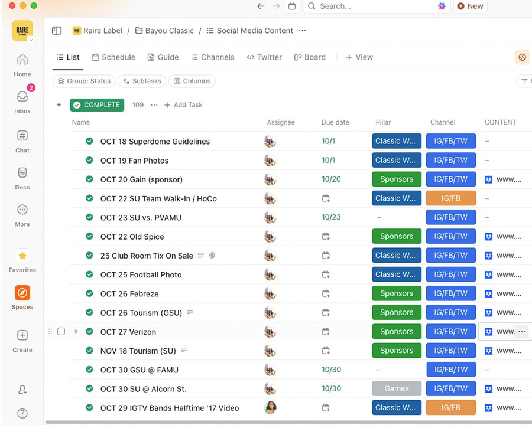This screenshot has width=532, height=425.
Task: Switch to the Twitter tab
Action: coord(264,57)
